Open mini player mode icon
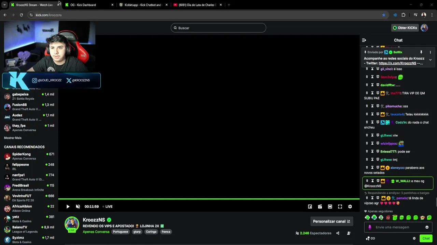Screen dimensions: 437x245 coord(310,207)
